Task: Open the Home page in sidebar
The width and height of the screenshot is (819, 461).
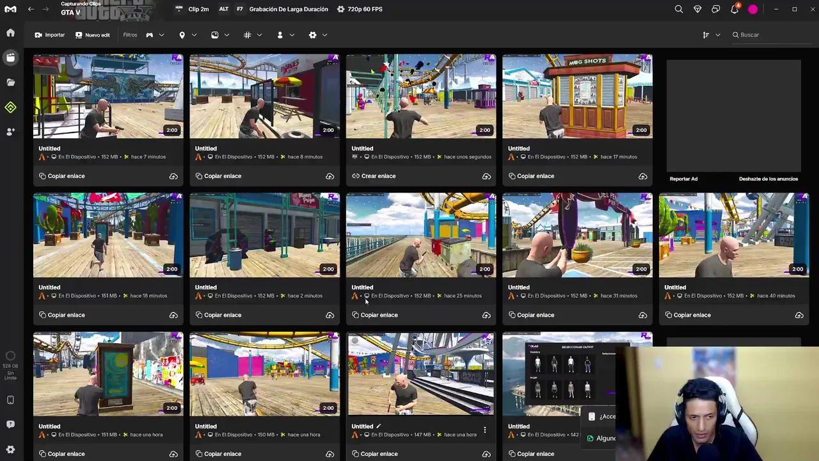Action: pos(10,33)
